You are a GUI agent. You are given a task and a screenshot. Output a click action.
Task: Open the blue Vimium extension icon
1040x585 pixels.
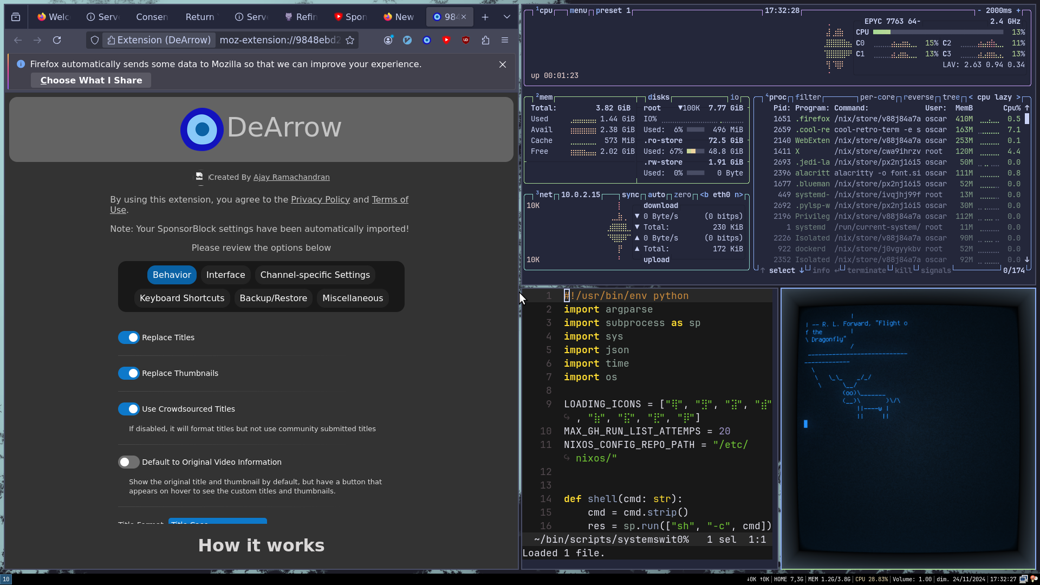407,40
